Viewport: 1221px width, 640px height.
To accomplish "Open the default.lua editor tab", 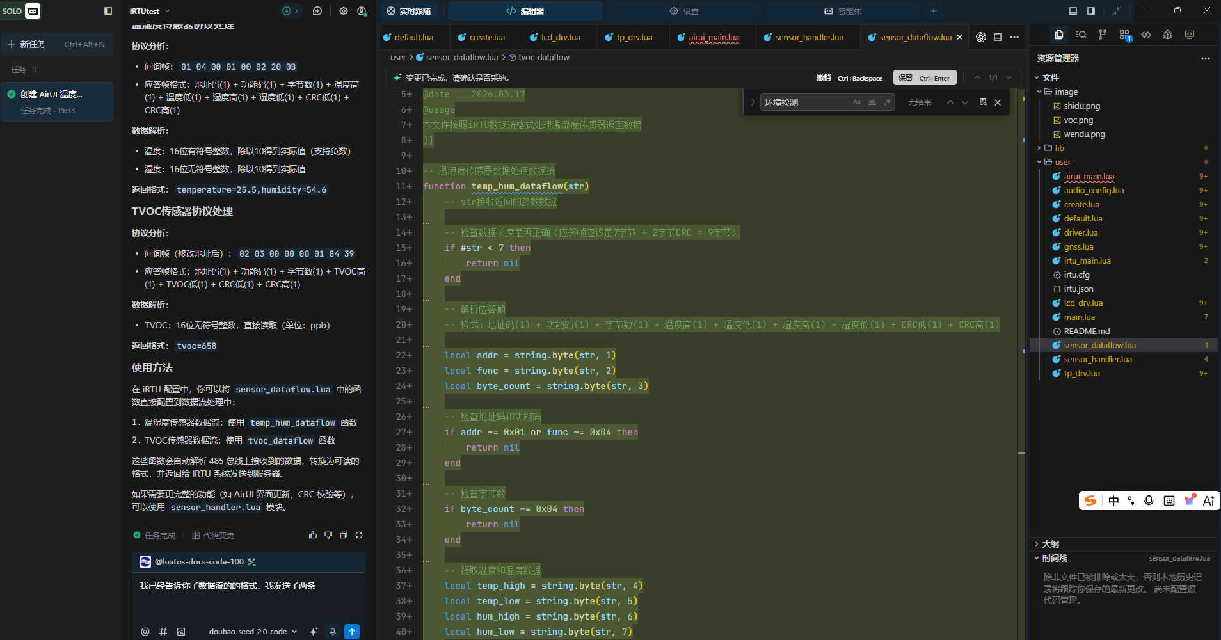I will coord(414,37).
